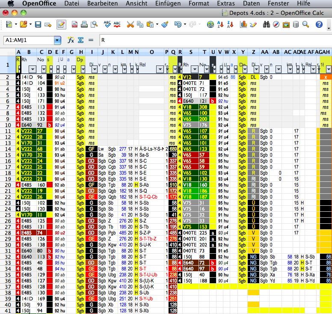Select row 20 header

(x=7, y=185)
